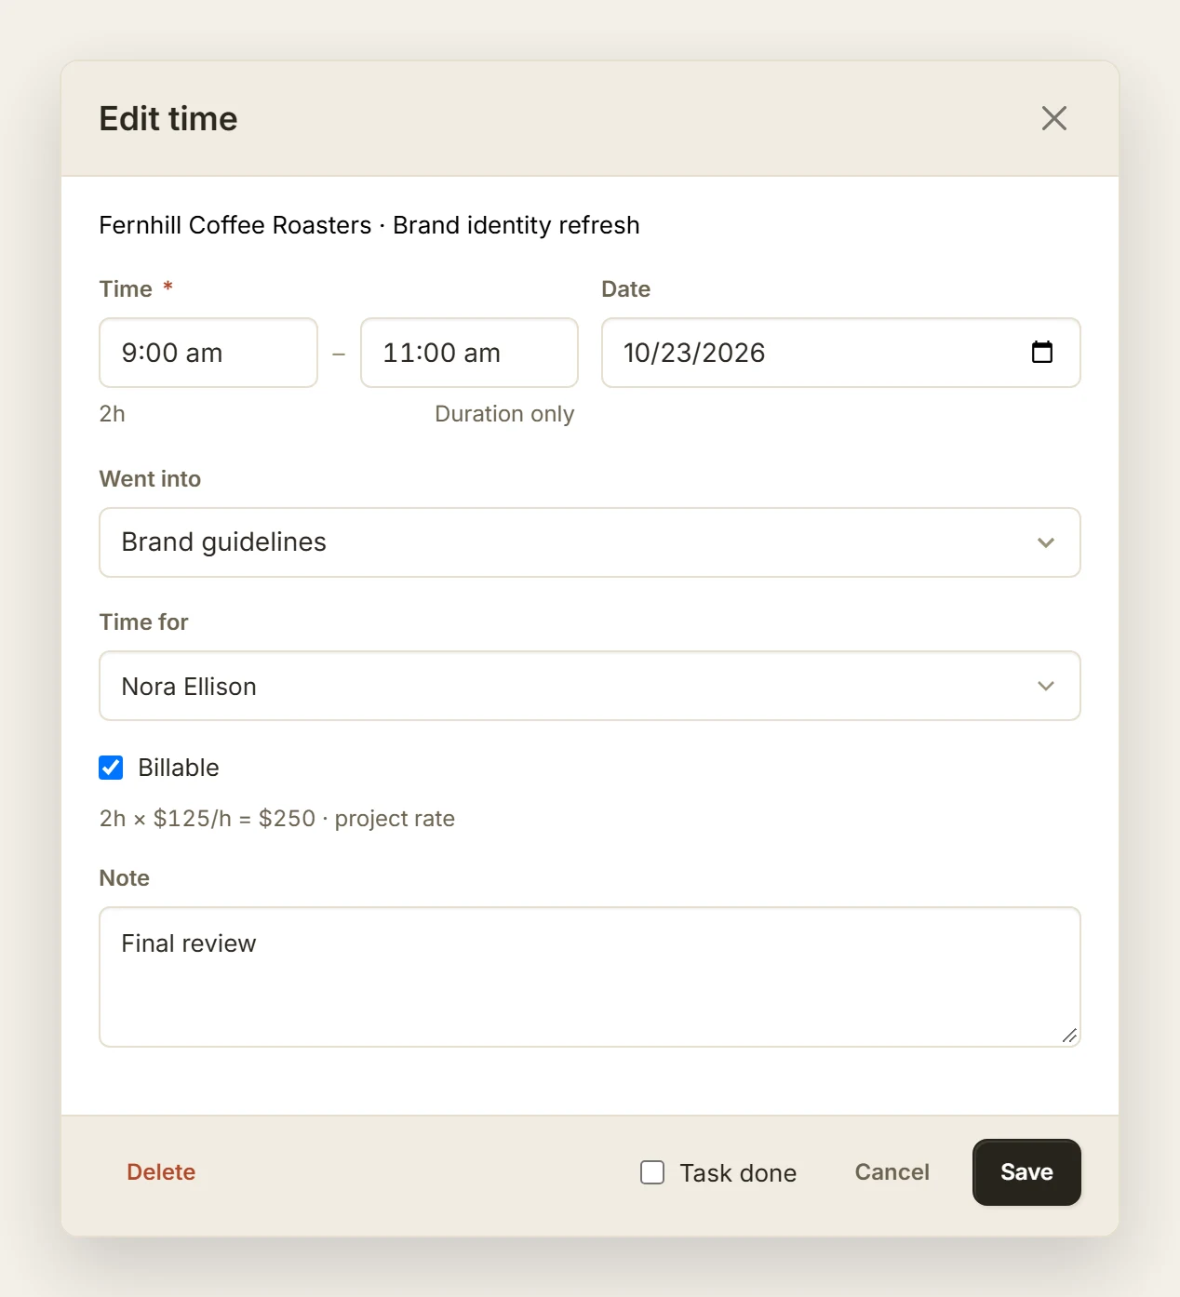The image size is (1180, 1297).
Task: Click the Date label
Action: [625, 289]
